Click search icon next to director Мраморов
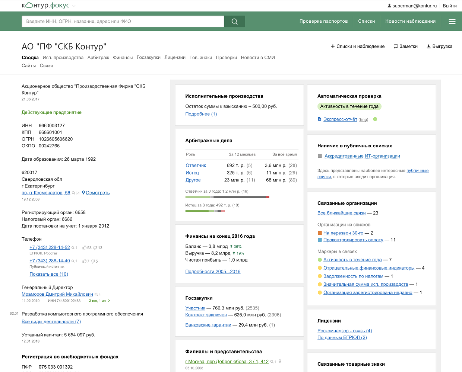 (96, 295)
